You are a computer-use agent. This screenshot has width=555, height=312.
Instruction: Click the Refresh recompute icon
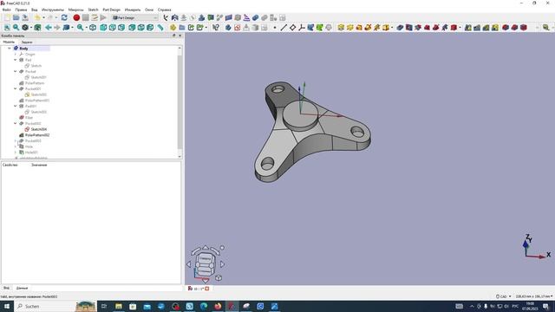(64, 17)
